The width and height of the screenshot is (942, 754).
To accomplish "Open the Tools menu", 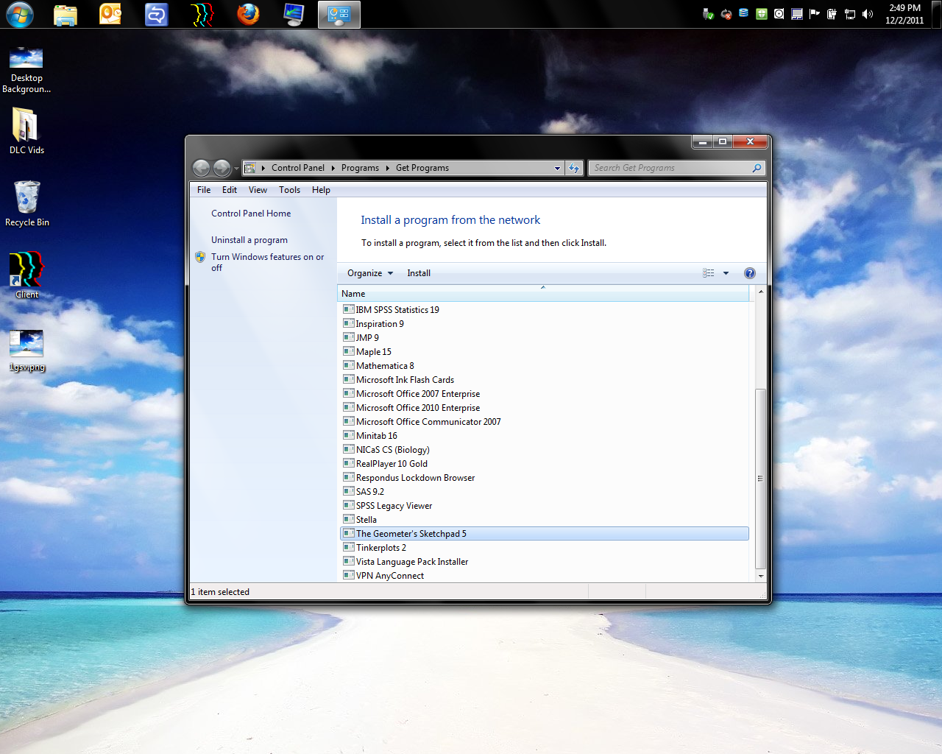I will coord(289,190).
